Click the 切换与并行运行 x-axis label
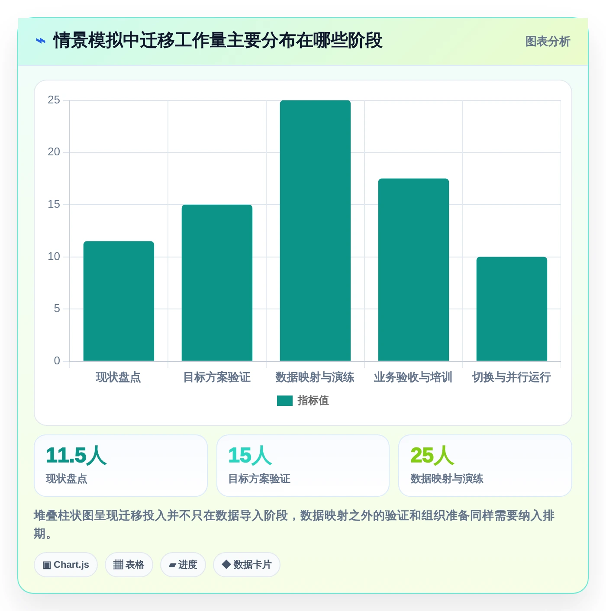 click(x=512, y=377)
